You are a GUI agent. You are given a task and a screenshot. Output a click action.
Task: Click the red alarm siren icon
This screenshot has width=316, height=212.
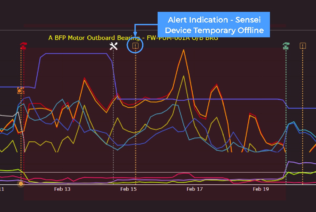[23, 46]
